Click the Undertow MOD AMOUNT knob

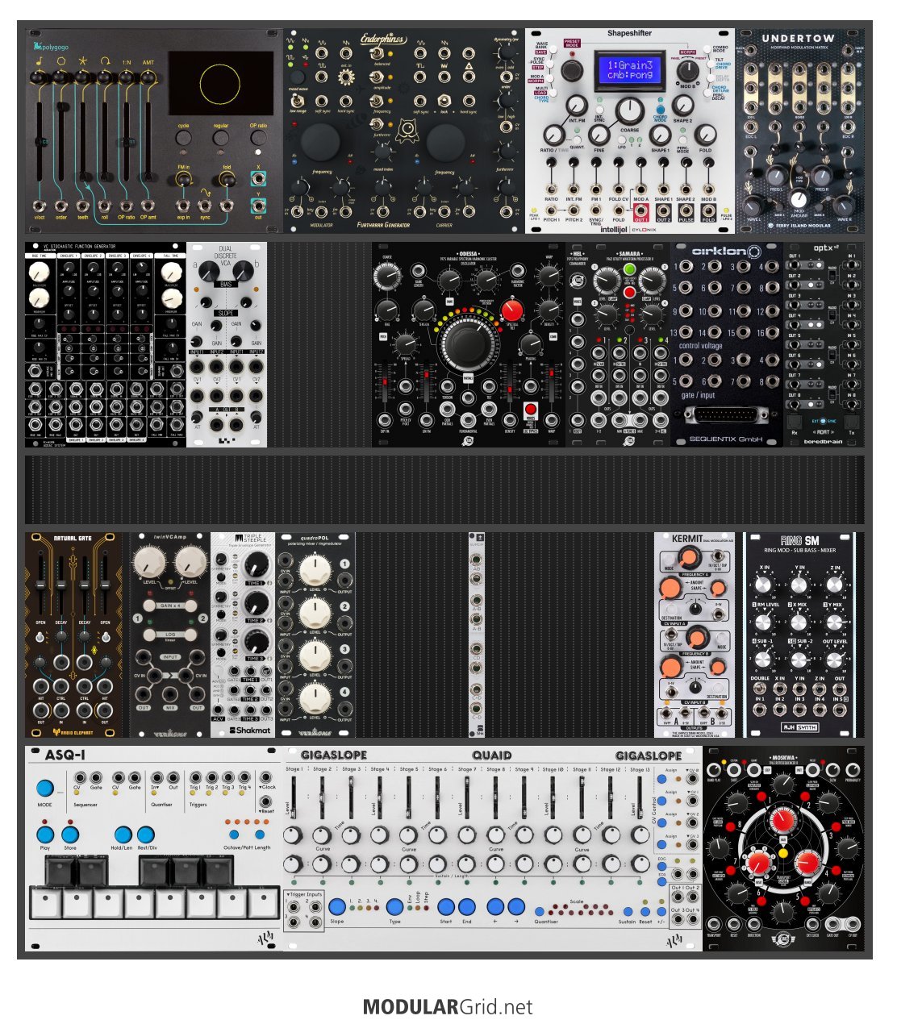(799, 198)
